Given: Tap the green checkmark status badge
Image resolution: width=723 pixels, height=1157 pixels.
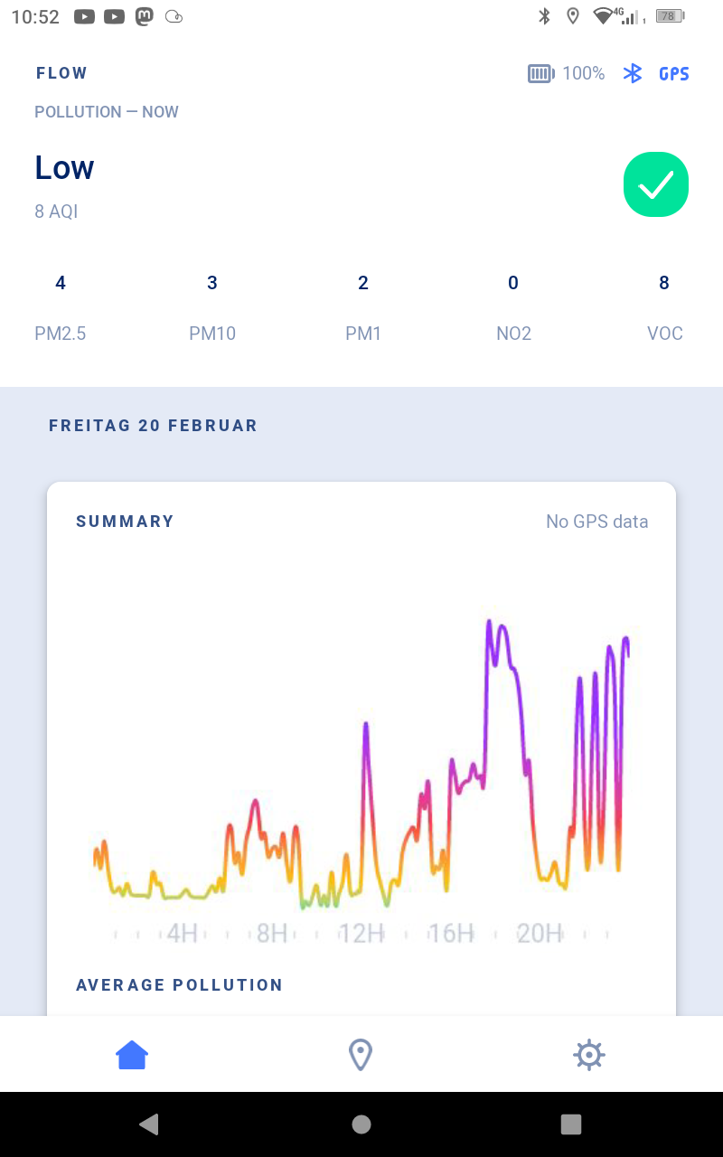Looking at the screenshot, I should click(655, 184).
